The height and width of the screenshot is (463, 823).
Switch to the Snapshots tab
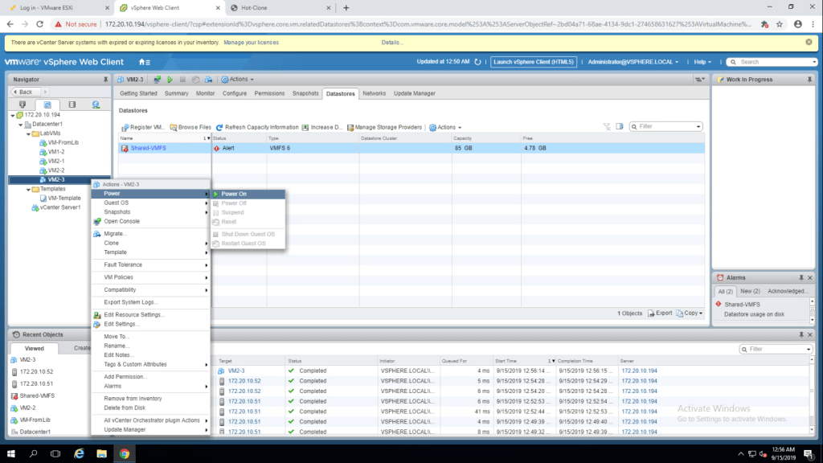[305, 93]
